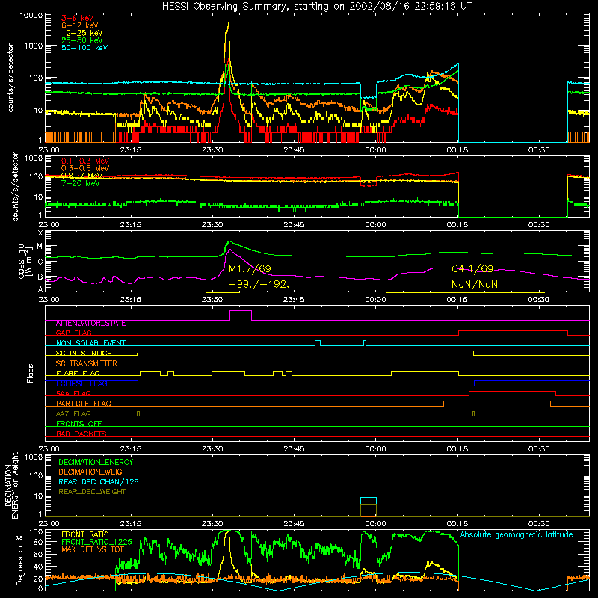Click the X class label on GOES axis
This screenshot has width=598, height=598.
coord(40,233)
